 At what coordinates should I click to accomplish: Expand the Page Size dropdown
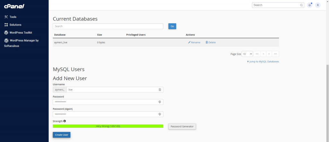tap(247, 54)
